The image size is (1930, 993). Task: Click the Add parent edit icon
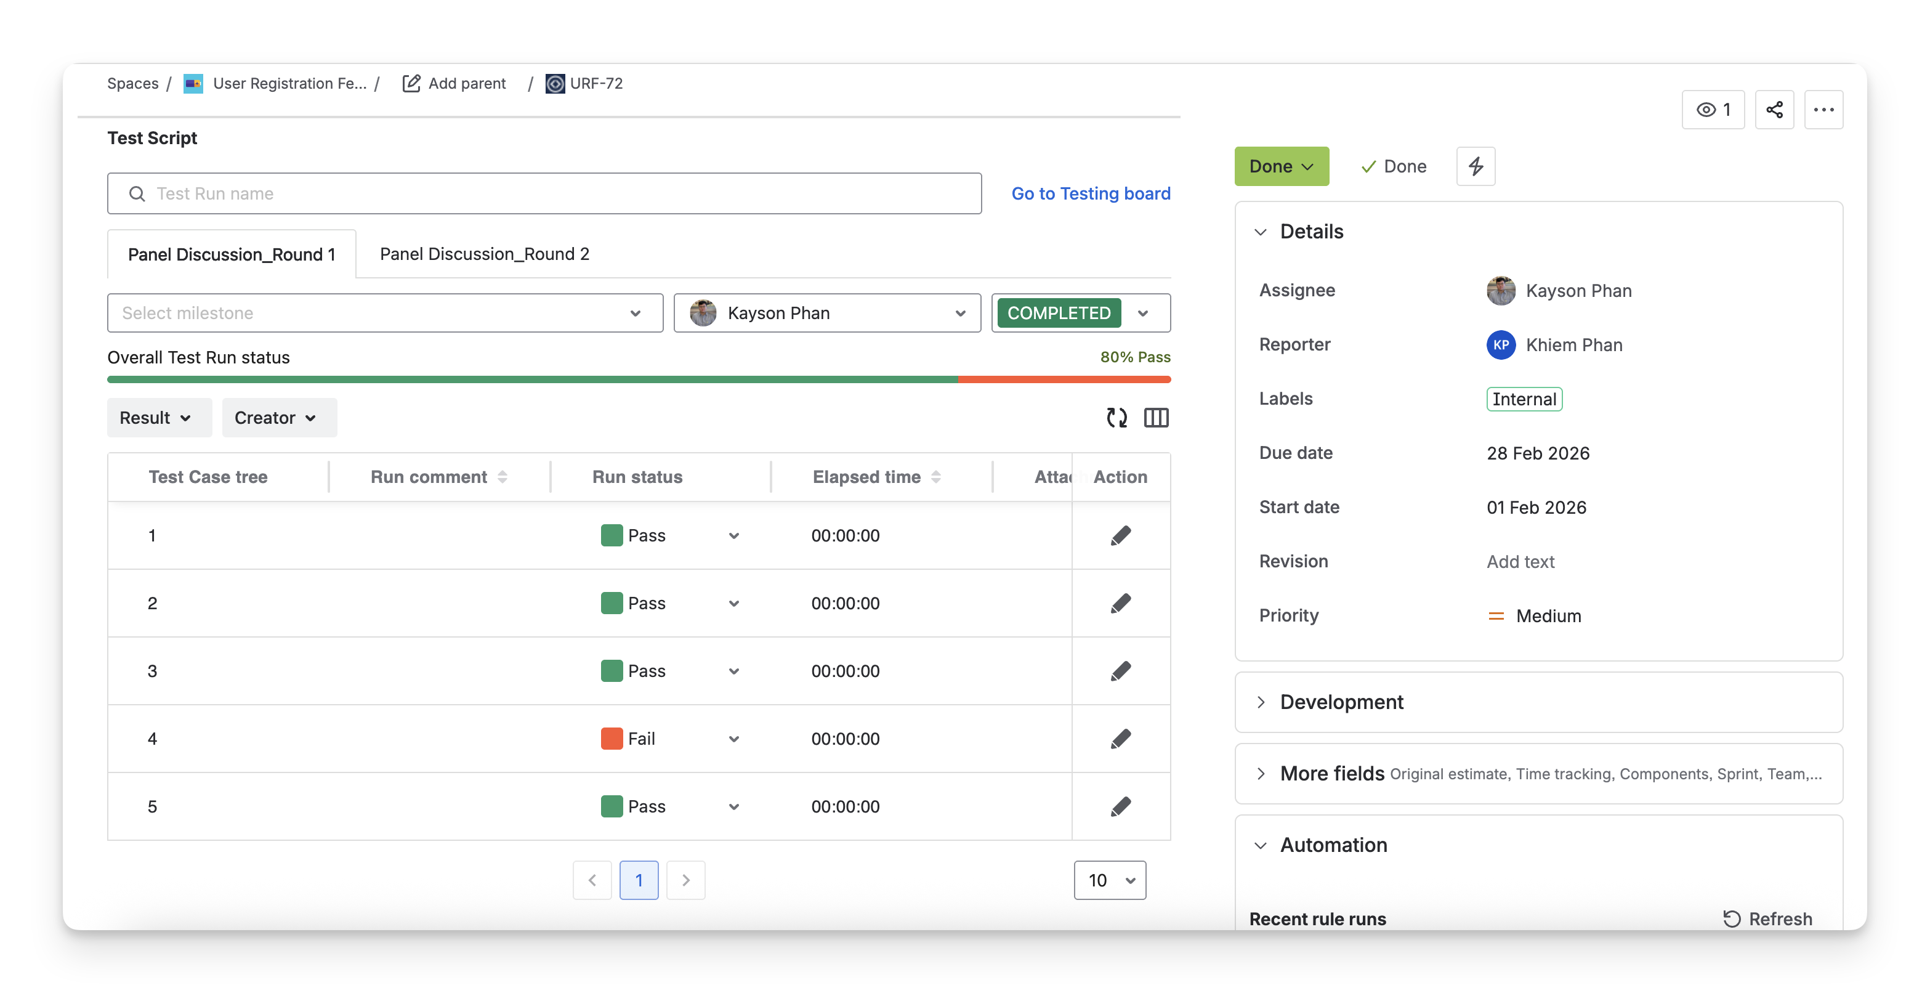[411, 83]
